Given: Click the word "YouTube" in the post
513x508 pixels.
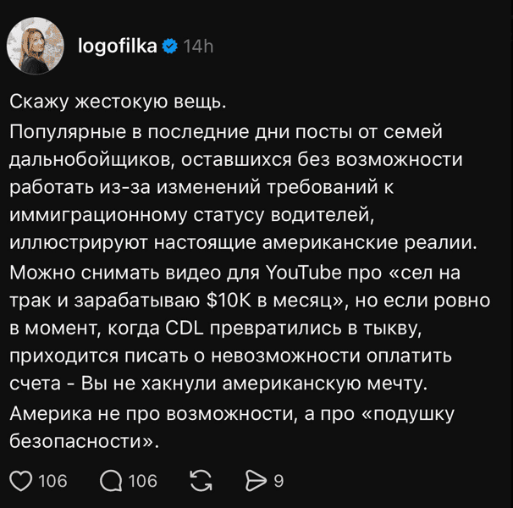Looking at the screenshot, I should [x=301, y=272].
